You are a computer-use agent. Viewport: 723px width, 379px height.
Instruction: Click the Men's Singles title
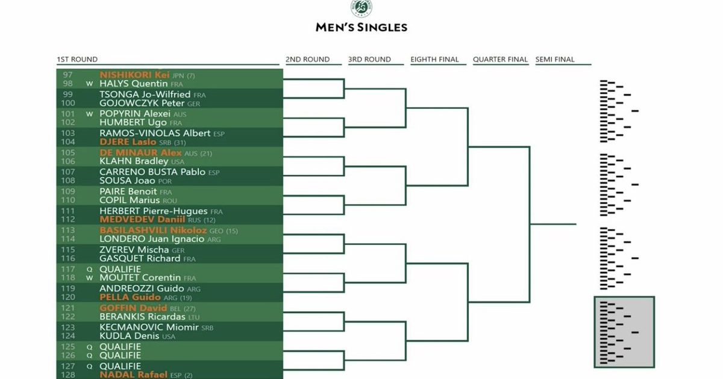pos(361,27)
